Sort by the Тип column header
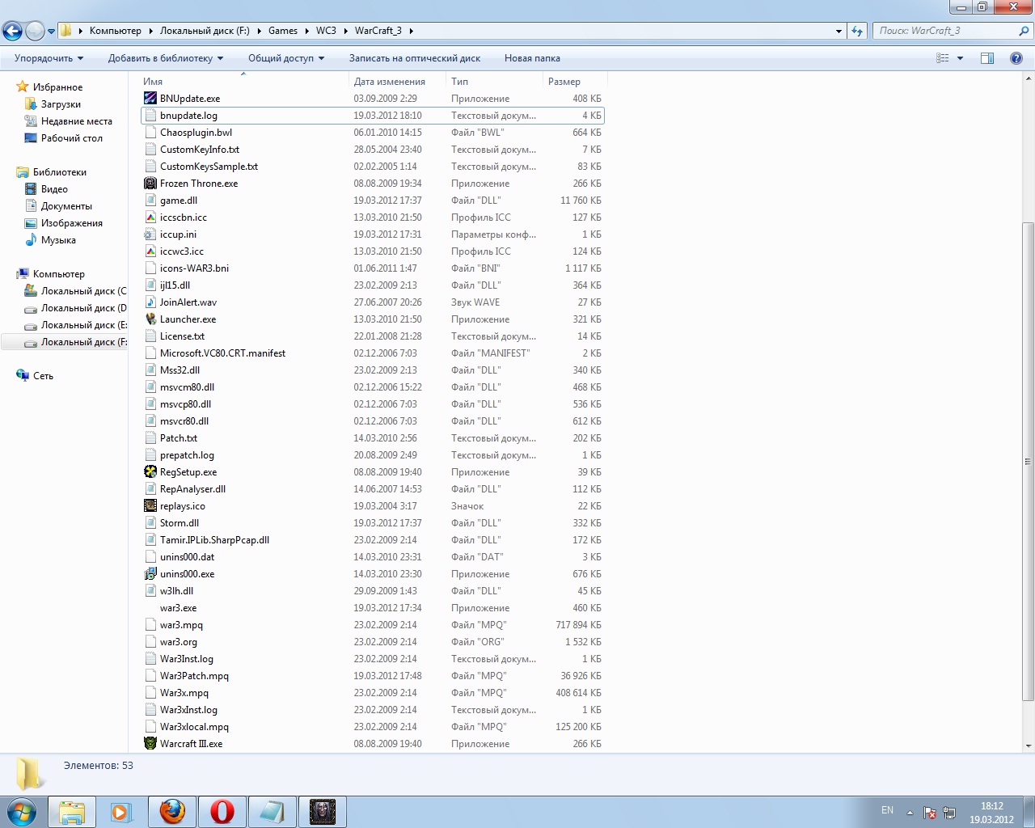 point(494,82)
